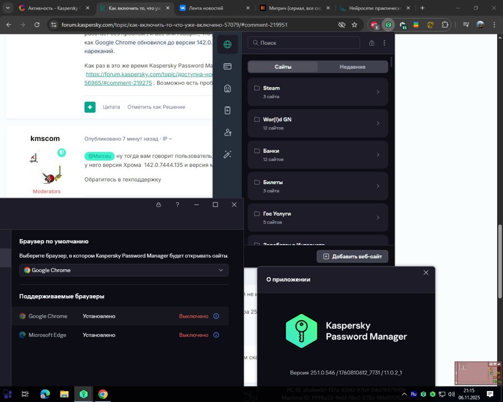Open the default browser dropdown showing Google Chrome
The image size is (503, 402).
[124, 270]
